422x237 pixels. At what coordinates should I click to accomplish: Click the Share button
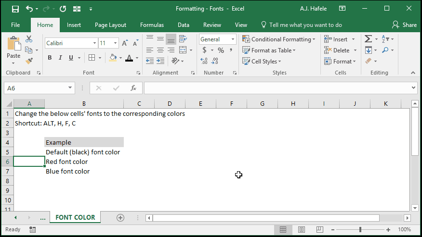click(x=404, y=25)
